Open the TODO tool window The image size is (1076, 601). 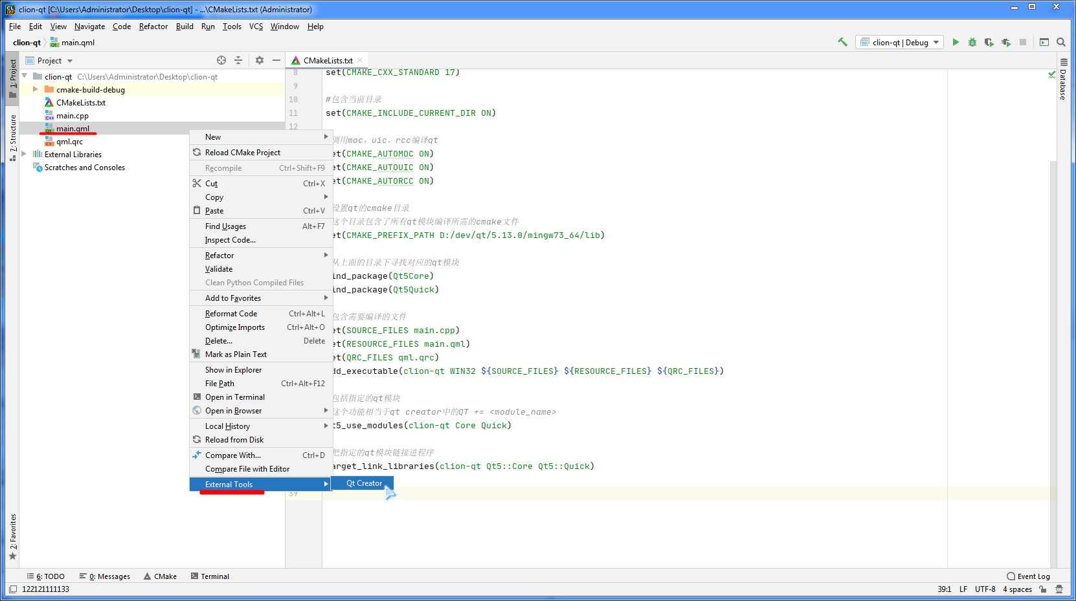tap(46, 576)
